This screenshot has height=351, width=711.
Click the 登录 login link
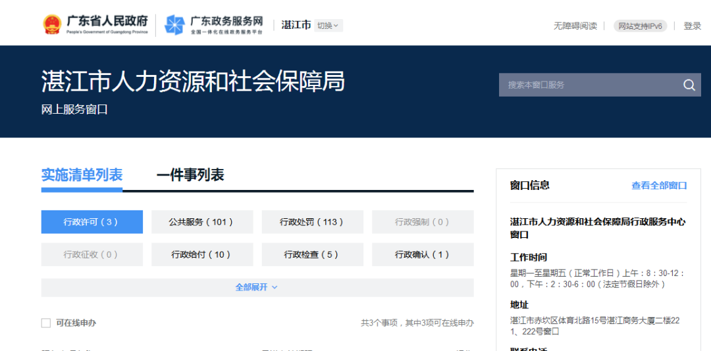pos(692,26)
